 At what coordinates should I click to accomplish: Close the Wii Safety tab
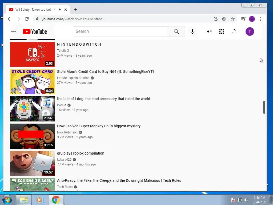[66, 10]
